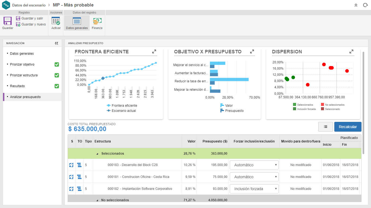
Task: Expand the Frontera Eficiente chart fullscreen
Action: click(154, 51)
